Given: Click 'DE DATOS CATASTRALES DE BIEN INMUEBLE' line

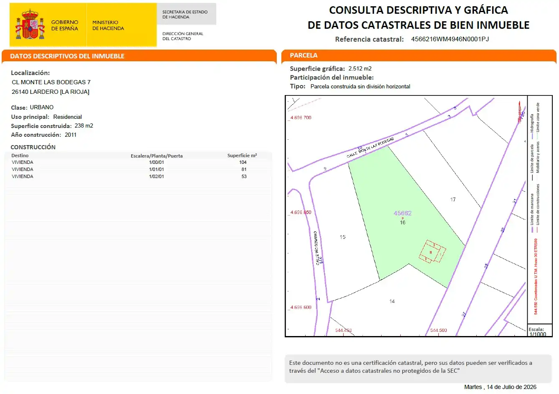Looking at the screenshot, I should tap(418, 25).
